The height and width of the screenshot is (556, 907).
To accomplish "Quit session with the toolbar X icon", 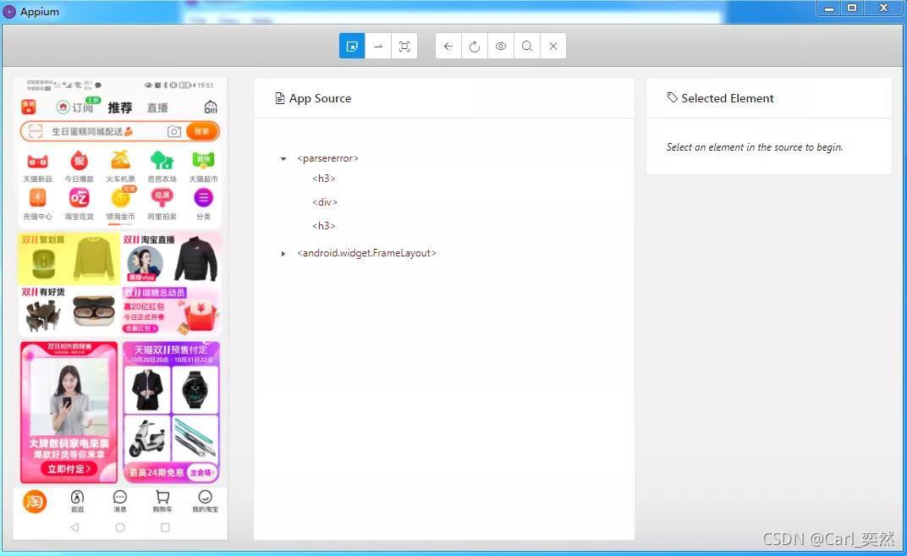I will tap(553, 47).
